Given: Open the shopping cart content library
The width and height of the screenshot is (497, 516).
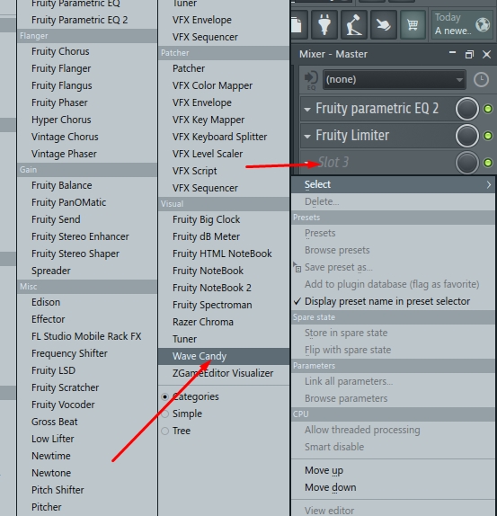Looking at the screenshot, I should 413,24.
